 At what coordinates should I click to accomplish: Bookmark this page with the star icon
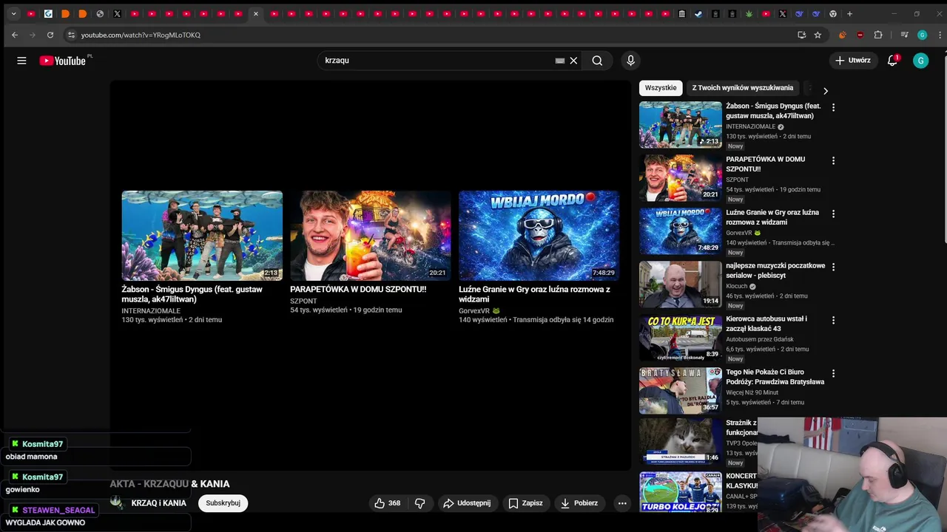click(x=818, y=35)
